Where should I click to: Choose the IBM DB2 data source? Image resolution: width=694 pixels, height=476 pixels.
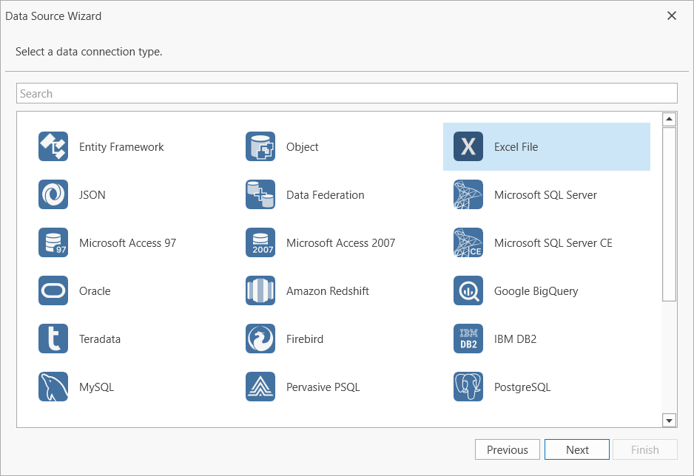point(513,339)
